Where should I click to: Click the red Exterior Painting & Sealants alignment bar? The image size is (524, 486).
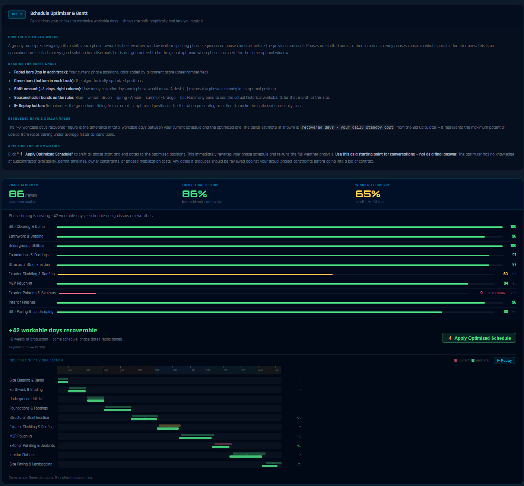(x=77, y=294)
